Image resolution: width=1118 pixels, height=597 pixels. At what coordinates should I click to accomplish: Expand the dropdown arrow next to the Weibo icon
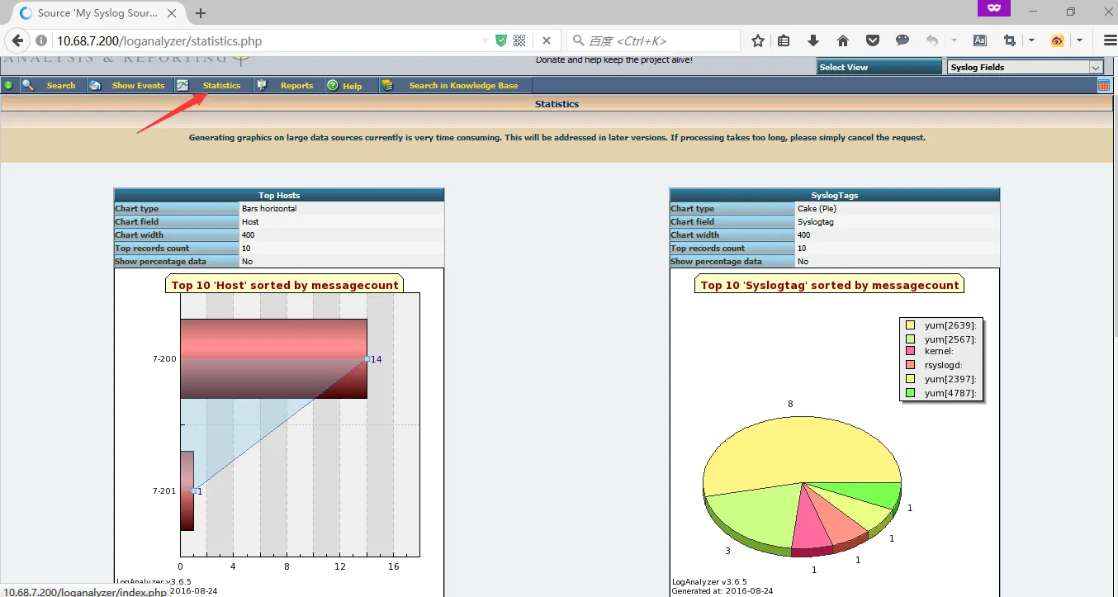1079,40
